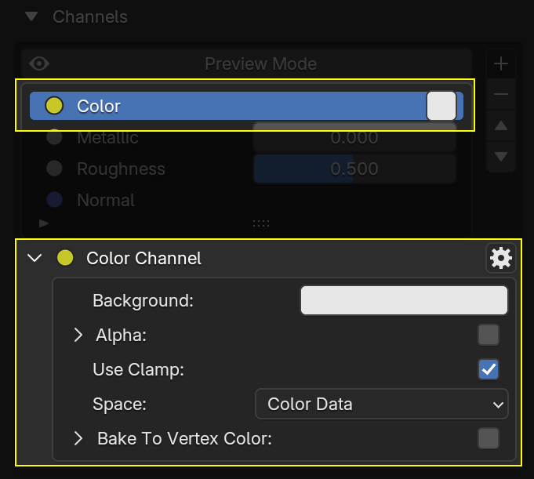Add a new channel with plus button
This screenshot has width=534, height=479.
pyautogui.click(x=501, y=64)
